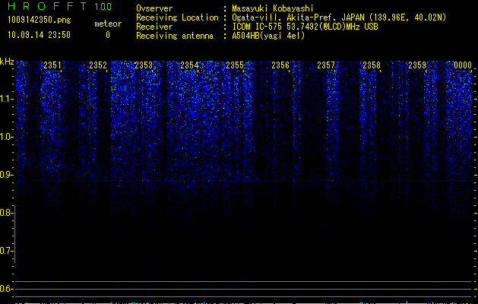Click the observer name Masayuki Kobayashi
Viewport: 478px width, 304px height.
click(273, 8)
